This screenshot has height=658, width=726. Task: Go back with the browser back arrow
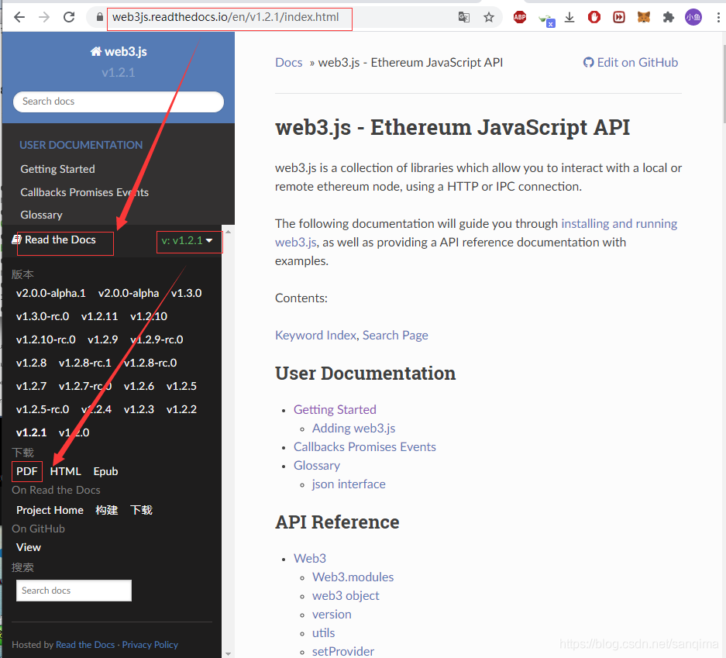pyautogui.click(x=19, y=18)
